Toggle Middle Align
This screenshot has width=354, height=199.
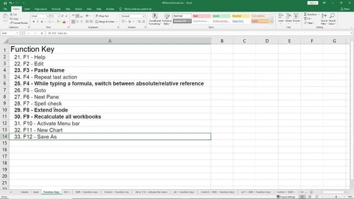tap(77, 16)
